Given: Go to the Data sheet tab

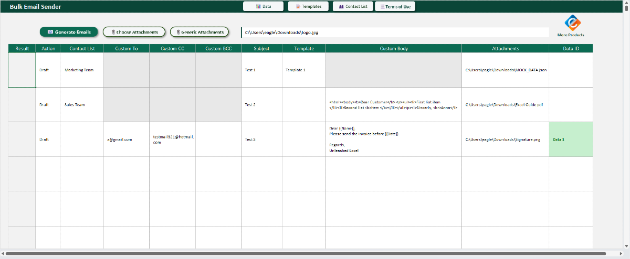Looking at the screenshot, I should [x=264, y=6].
